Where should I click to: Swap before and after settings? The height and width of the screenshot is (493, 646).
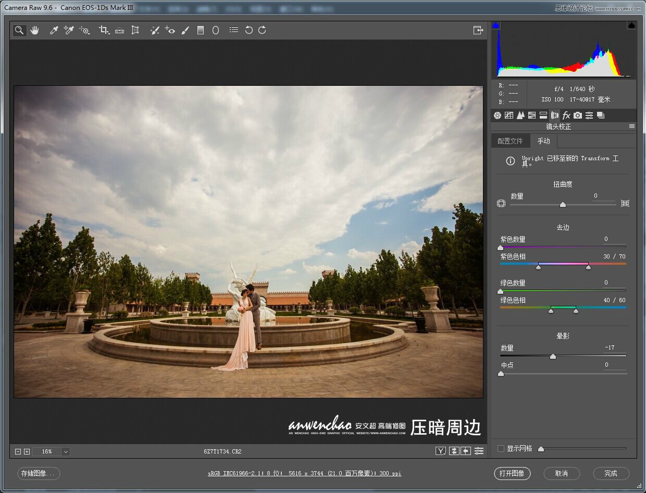point(454,451)
